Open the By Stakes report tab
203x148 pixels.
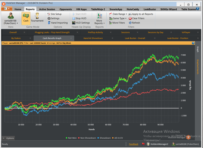[x=16, y=38]
